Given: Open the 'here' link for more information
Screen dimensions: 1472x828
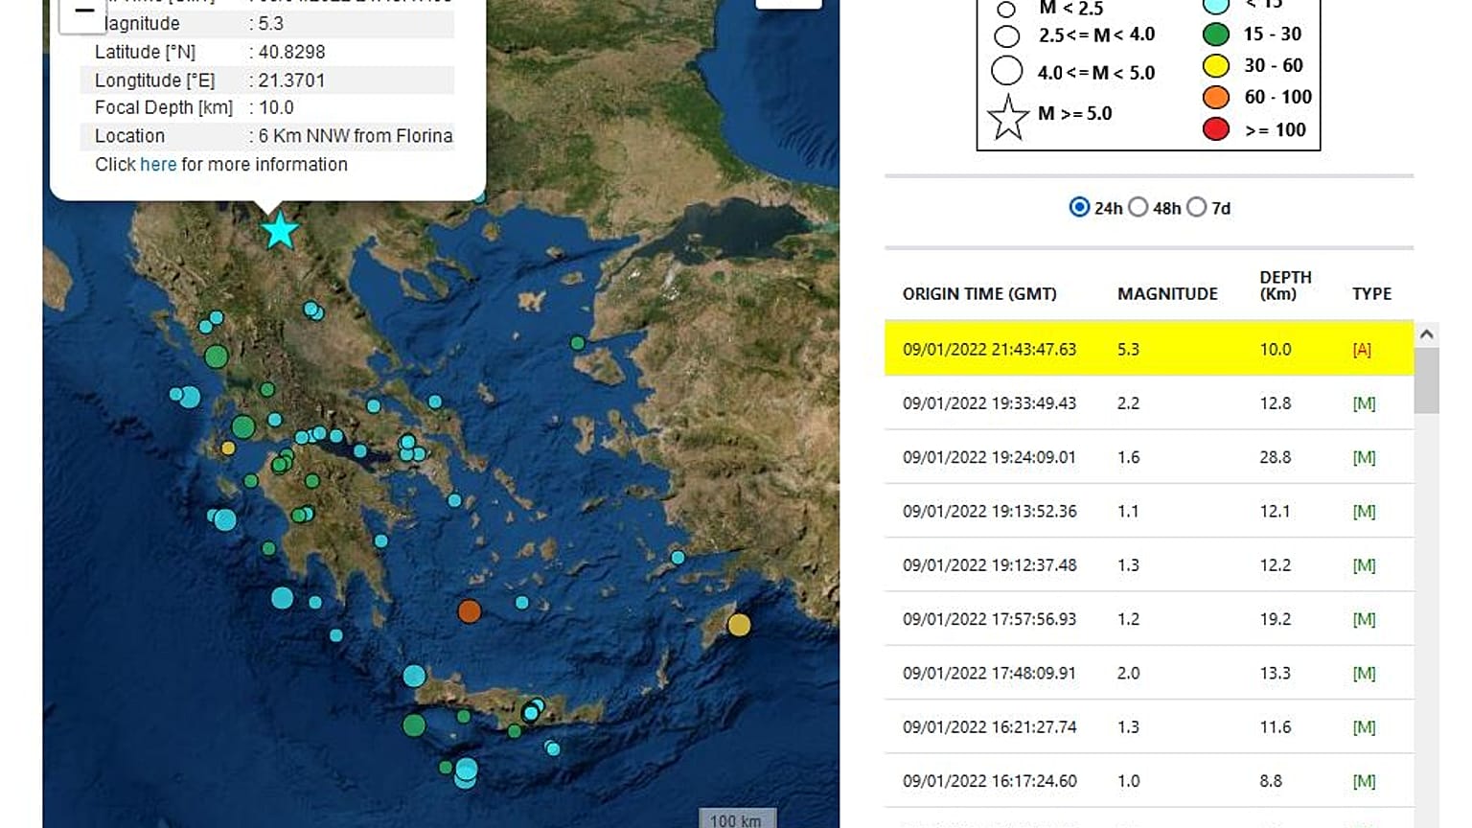Looking at the screenshot, I should 158,164.
